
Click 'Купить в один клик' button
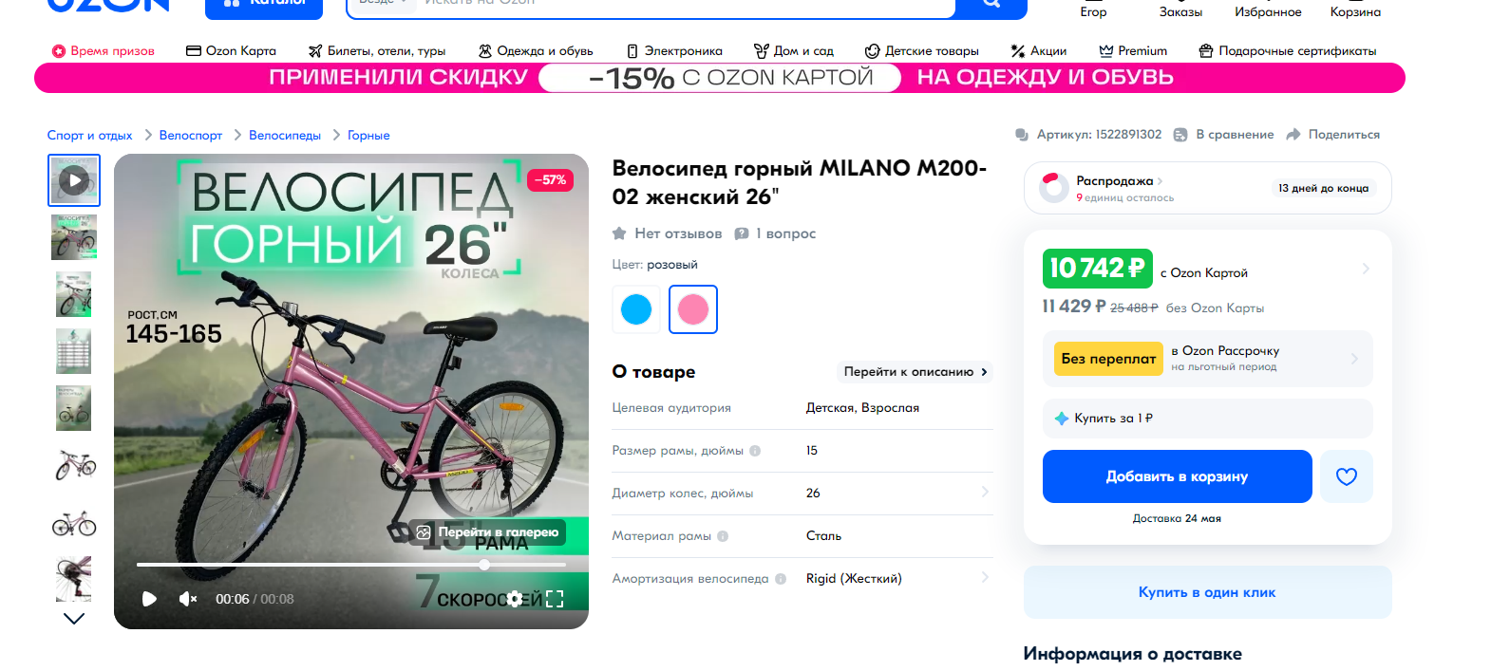click(1207, 592)
